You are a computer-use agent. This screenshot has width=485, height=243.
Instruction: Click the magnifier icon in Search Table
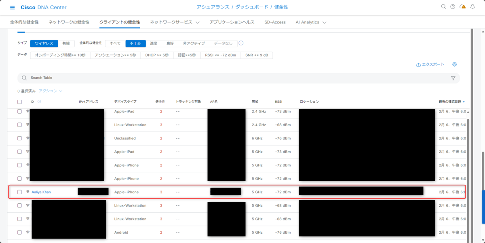[25, 78]
